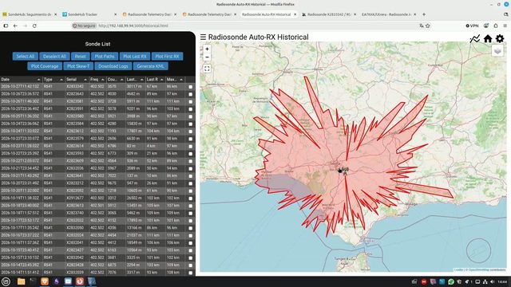Sort by the Cou... column header
Image resolution: width=511 pixels, height=287 pixels.
click(x=116, y=80)
